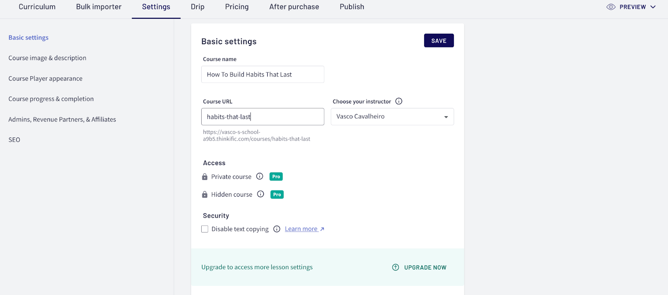Screen dimensions: 668x295
Task: Click the Pro badge beside Hidden course
Action: pos(277,195)
